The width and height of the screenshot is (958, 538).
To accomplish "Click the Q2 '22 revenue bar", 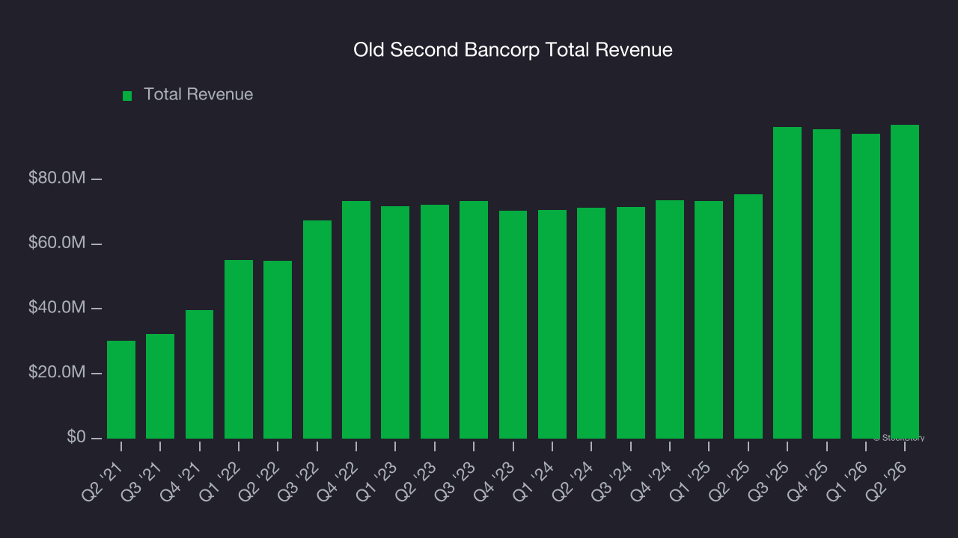I will coord(278,350).
